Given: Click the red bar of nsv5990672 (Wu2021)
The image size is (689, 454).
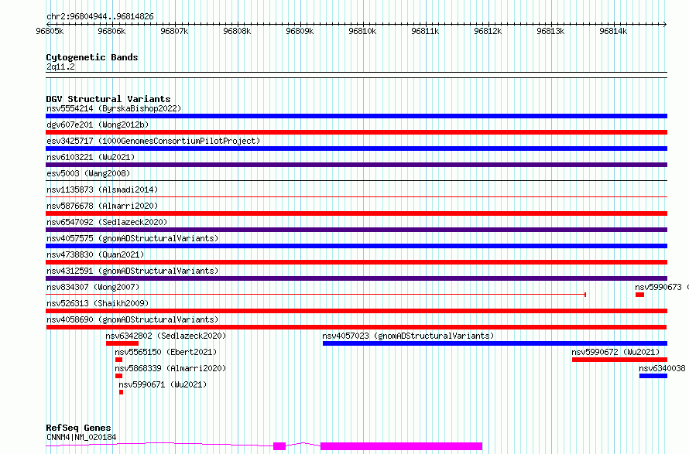Looking at the screenshot, I should coord(619,360).
